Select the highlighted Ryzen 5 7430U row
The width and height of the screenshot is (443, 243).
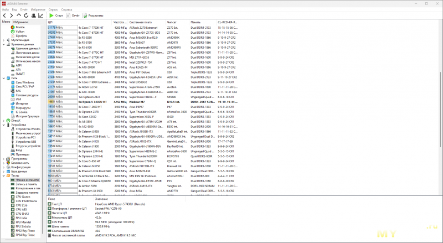click(x=143, y=102)
